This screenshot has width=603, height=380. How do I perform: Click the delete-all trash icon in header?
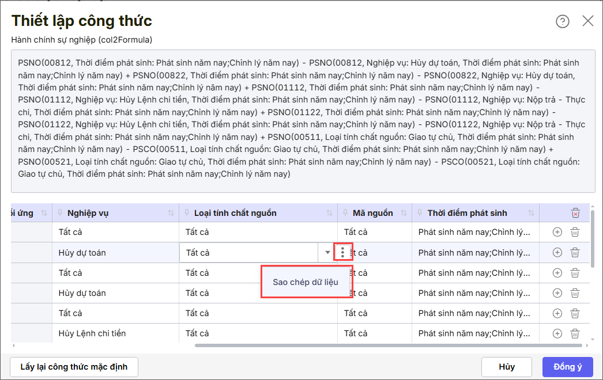(575, 213)
